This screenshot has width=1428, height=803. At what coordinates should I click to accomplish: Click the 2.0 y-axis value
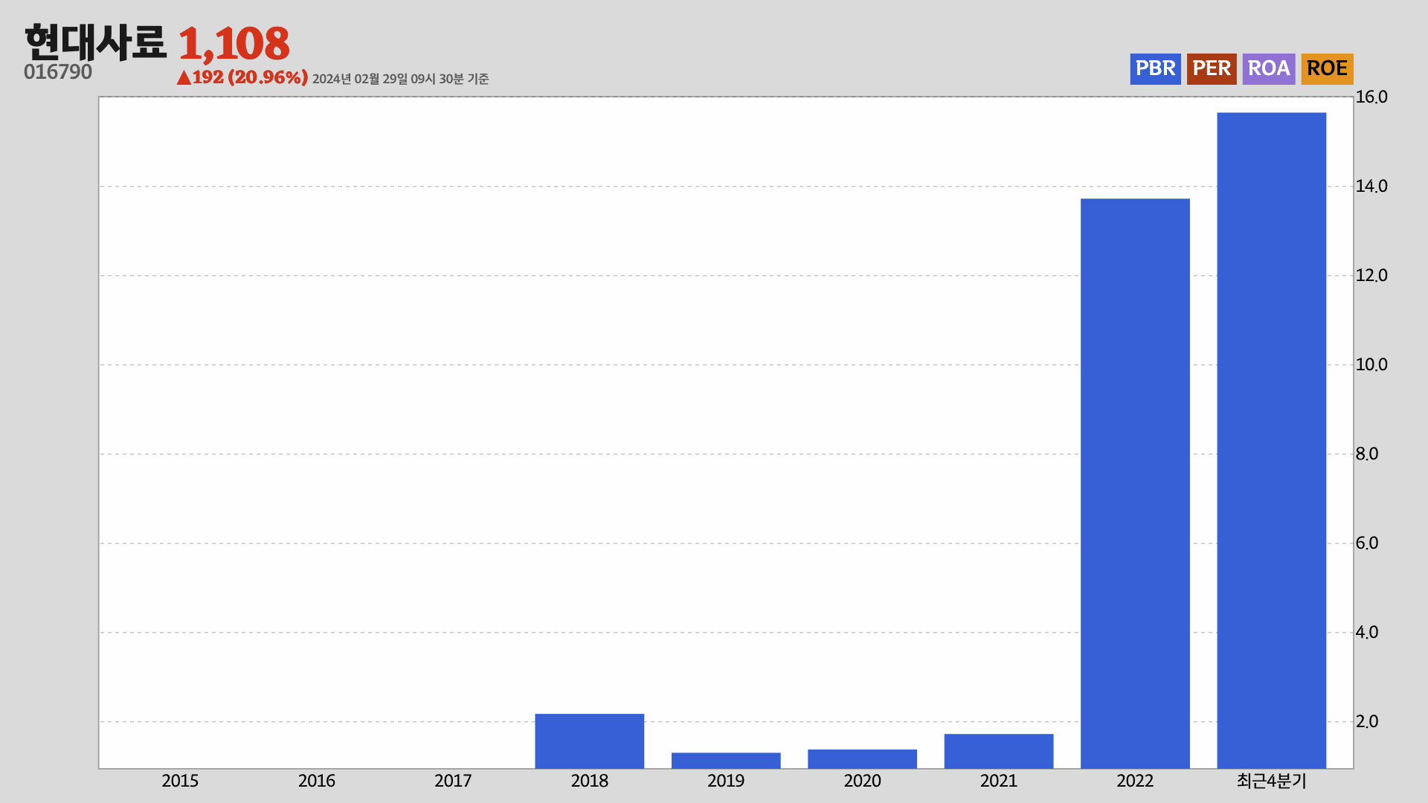click(1367, 721)
